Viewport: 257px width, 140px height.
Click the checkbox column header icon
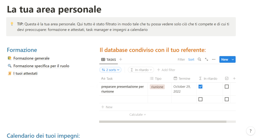[x=227, y=78]
